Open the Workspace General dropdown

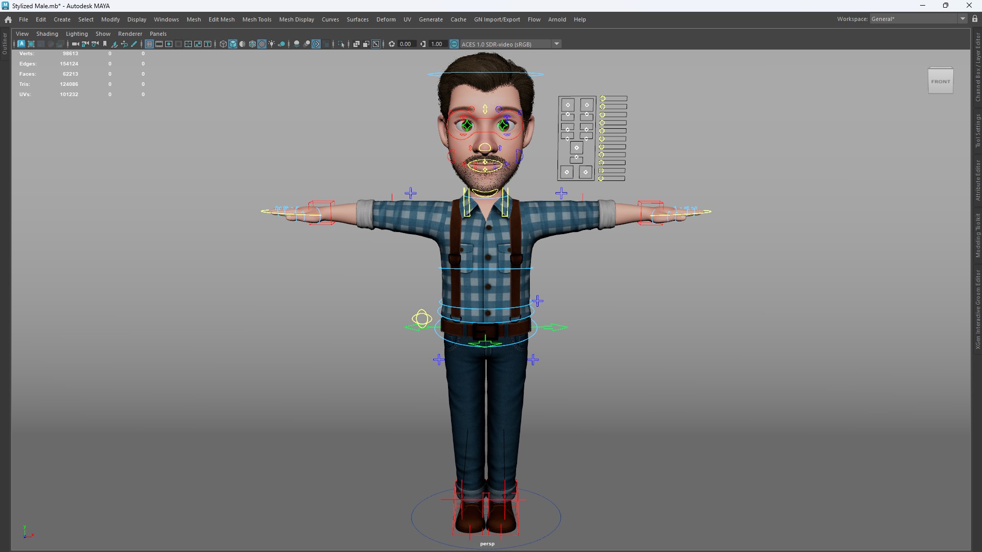click(x=918, y=19)
